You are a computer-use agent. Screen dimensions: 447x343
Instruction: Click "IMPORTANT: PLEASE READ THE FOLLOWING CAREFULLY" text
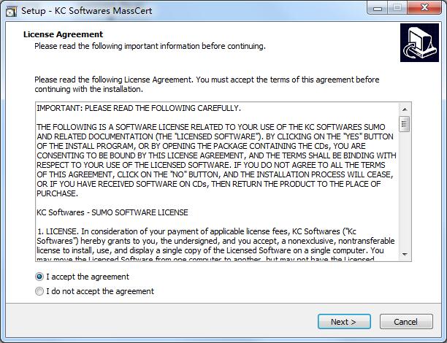click(139, 108)
